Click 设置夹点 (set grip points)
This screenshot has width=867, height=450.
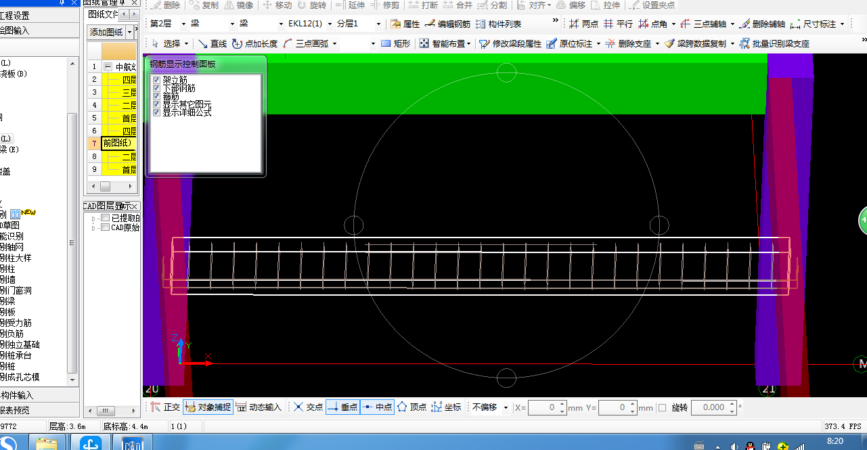(x=651, y=5)
